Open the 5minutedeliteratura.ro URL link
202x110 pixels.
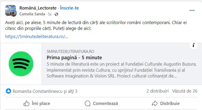point(37,36)
